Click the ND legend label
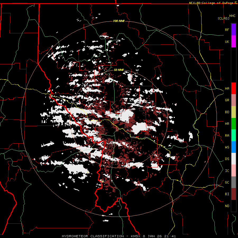The height and width of the screenshot is (238, 238). point(227,206)
